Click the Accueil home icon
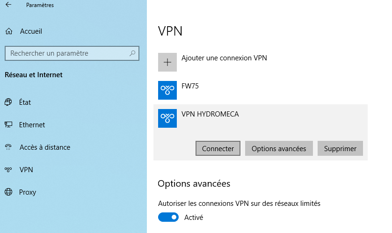 (8, 31)
